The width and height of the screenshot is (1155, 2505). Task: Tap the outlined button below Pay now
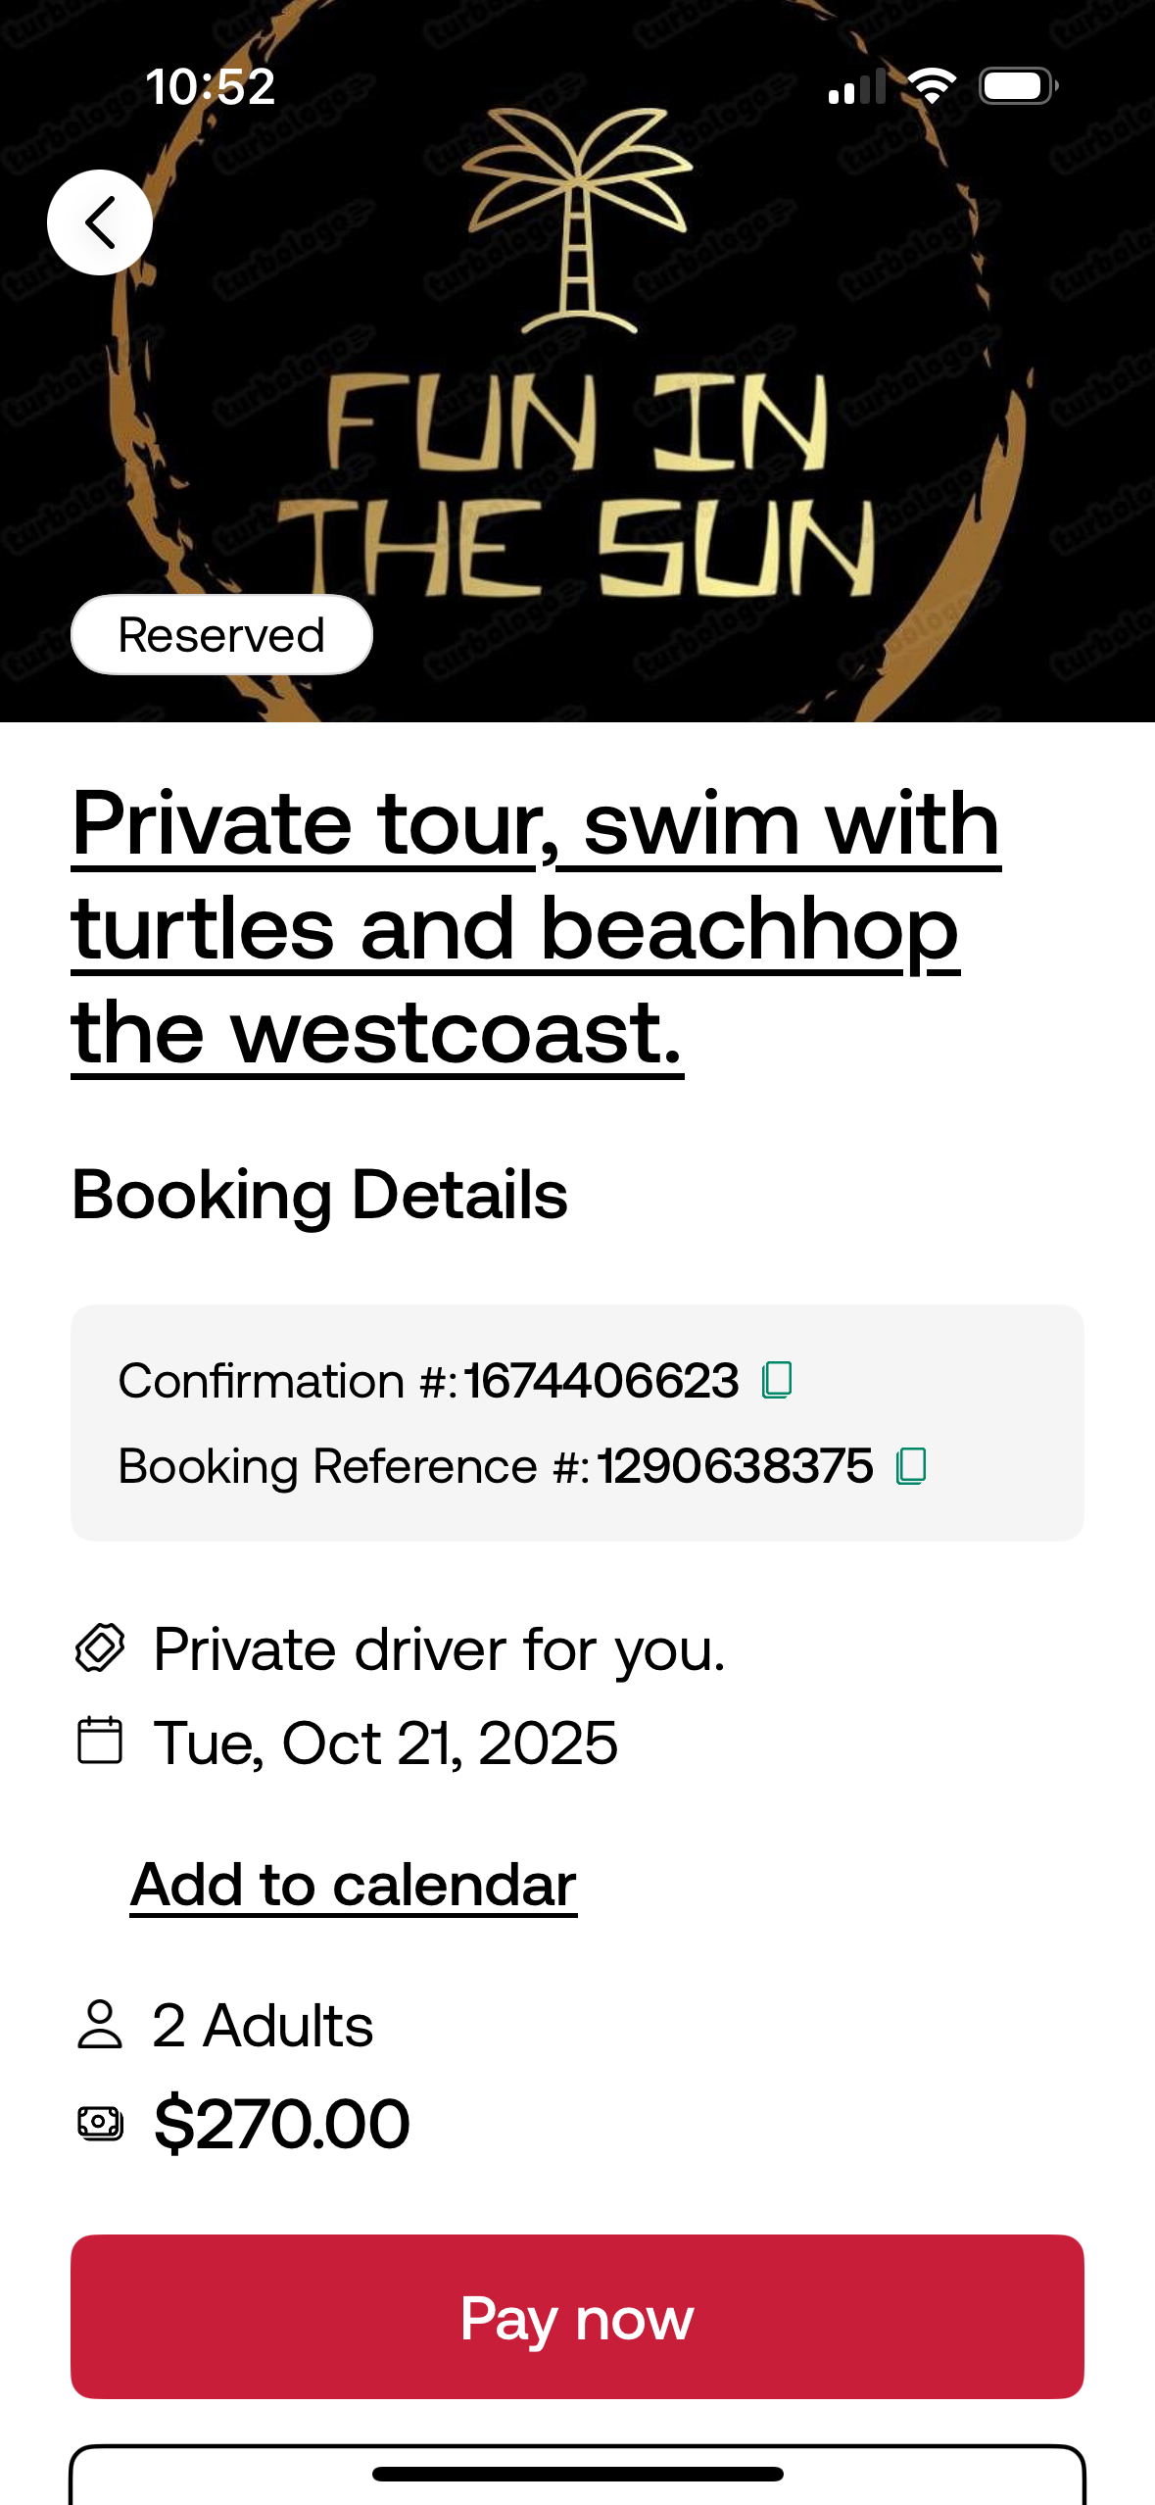click(x=577, y=2475)
